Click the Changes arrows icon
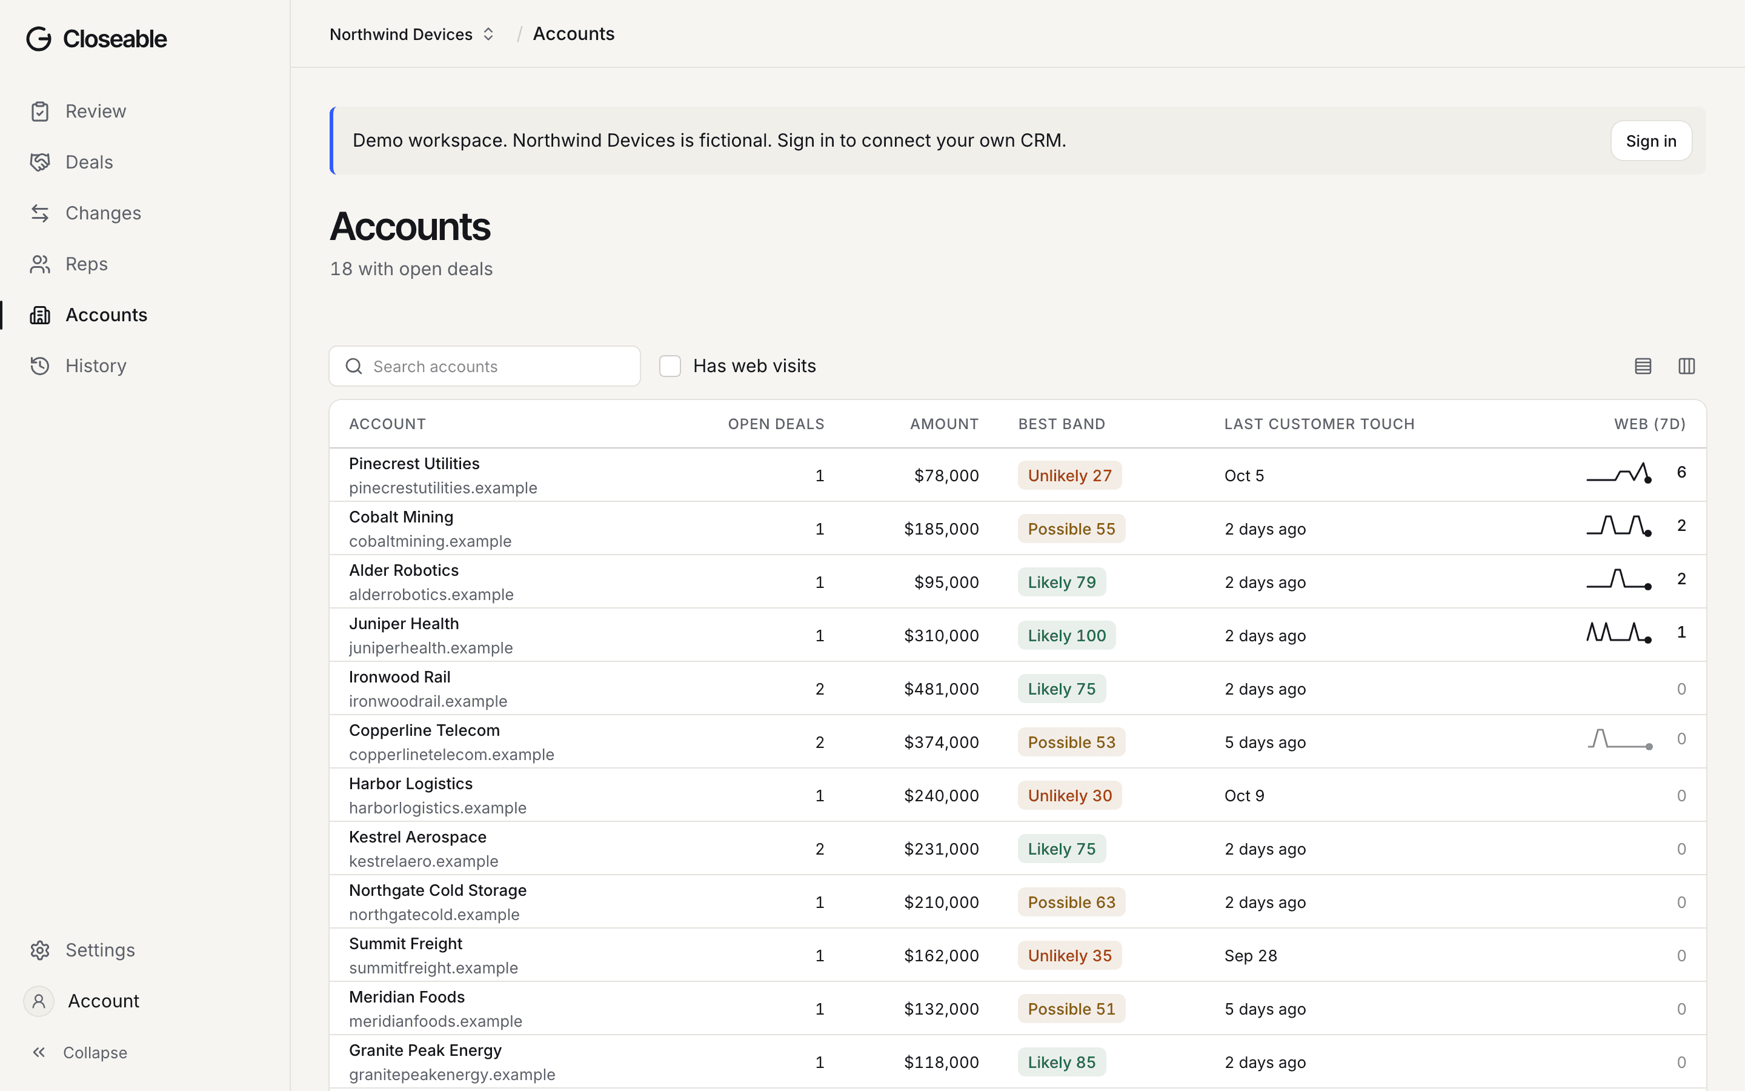 point(41,213)
